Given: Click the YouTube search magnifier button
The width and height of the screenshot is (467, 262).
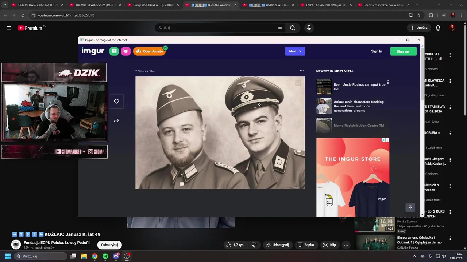Looking at the screenshot, I should (293, 28).
